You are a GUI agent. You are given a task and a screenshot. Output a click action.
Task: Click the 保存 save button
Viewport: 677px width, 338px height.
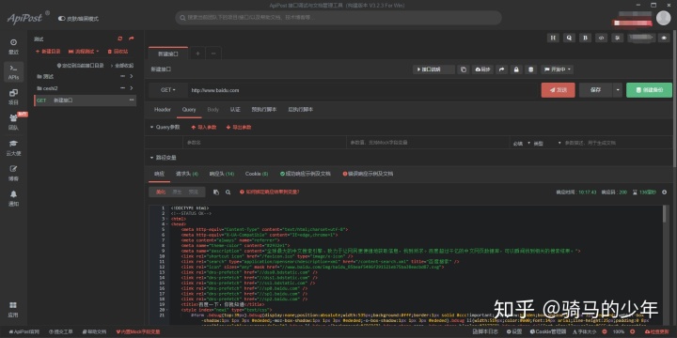(x=595, y=90)
